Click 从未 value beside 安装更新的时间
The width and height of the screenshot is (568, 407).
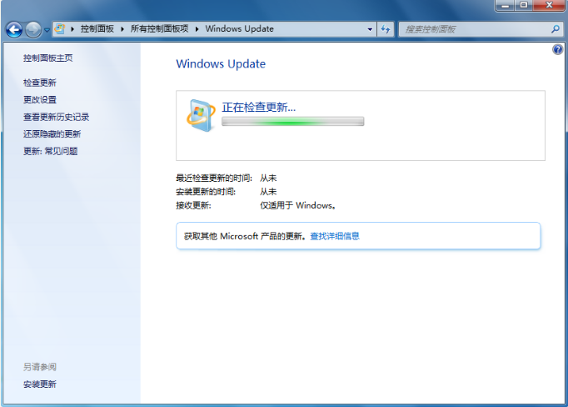click(268, 192)
